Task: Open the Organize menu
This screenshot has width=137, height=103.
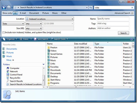Action: click(10, 39)
